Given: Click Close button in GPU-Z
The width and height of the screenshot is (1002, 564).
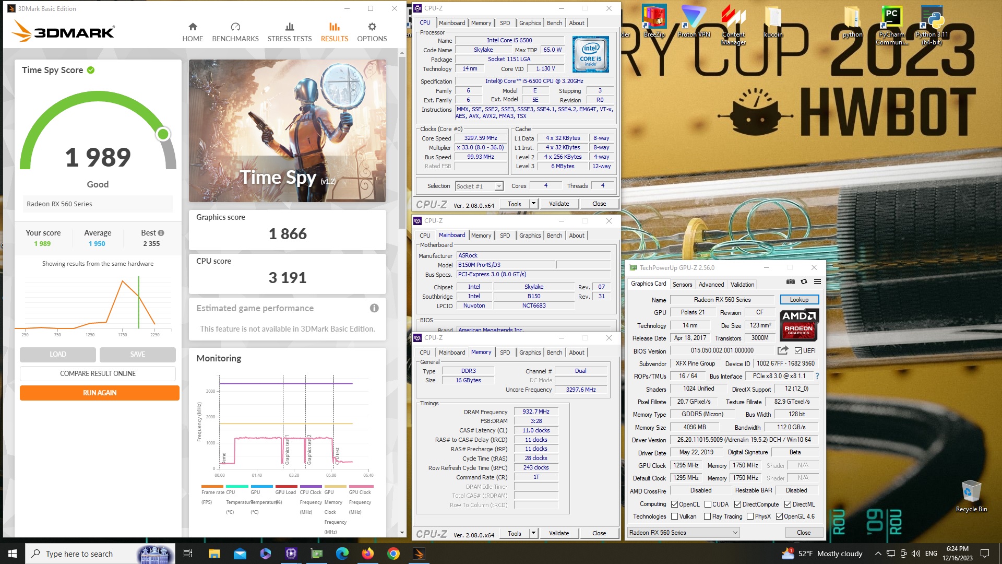Looking at the screenshot, I should click(x=804, y=533).
